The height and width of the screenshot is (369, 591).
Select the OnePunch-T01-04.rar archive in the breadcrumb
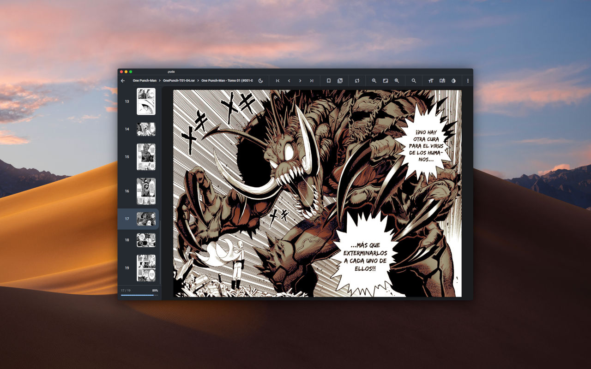pyautogui.click(x=180, y=80)
